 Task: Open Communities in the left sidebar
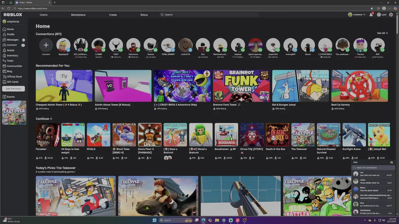12,66
